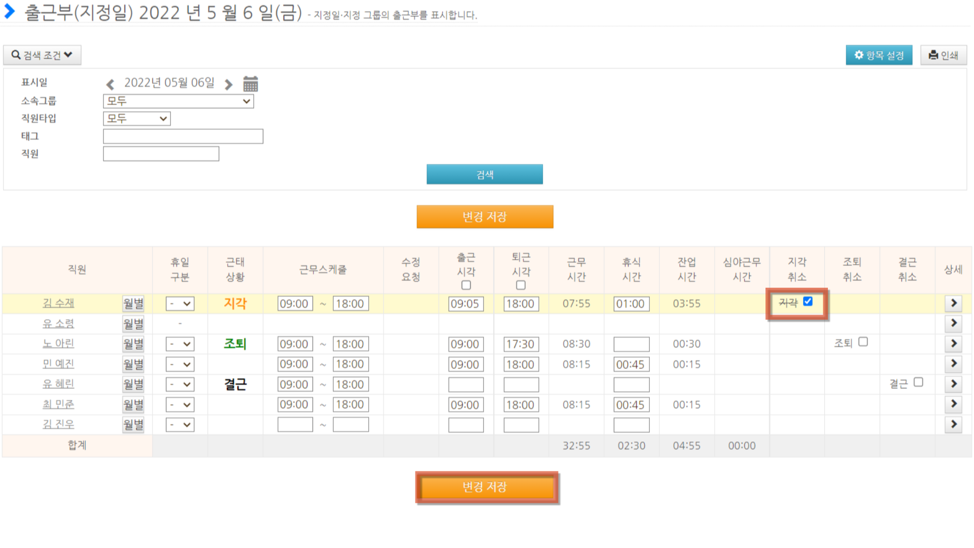Click the 인쇄 print button
The height and width of the screenshot is (548, 974).
pyautogui.click(x=944, y=55)
